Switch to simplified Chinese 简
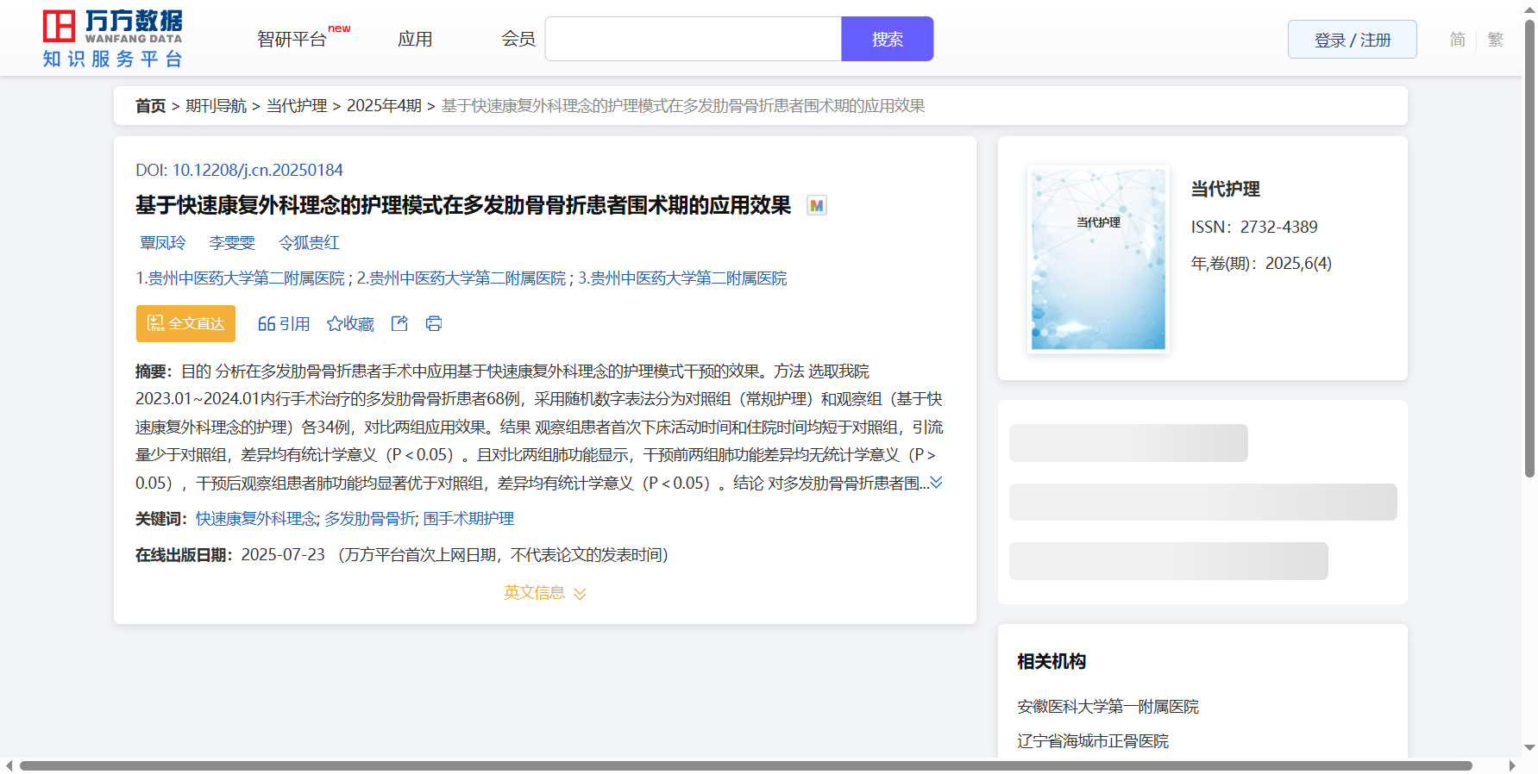Viewport: 1538px width, 774px height. pos(1457,40)
